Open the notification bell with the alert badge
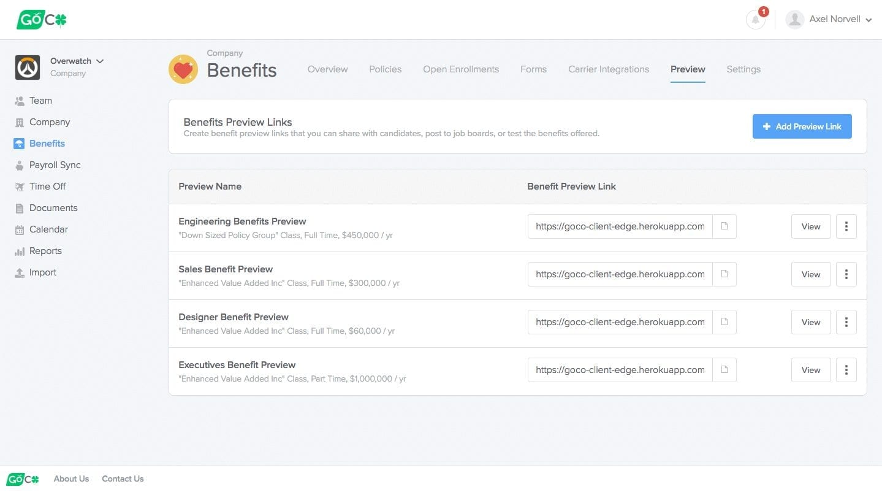This screenshot has height=492, width=882. [x=755, y=19]
